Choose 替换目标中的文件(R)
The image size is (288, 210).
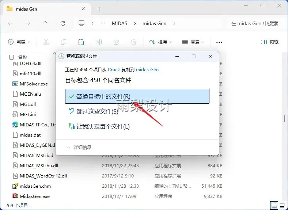tap(137, 96)
